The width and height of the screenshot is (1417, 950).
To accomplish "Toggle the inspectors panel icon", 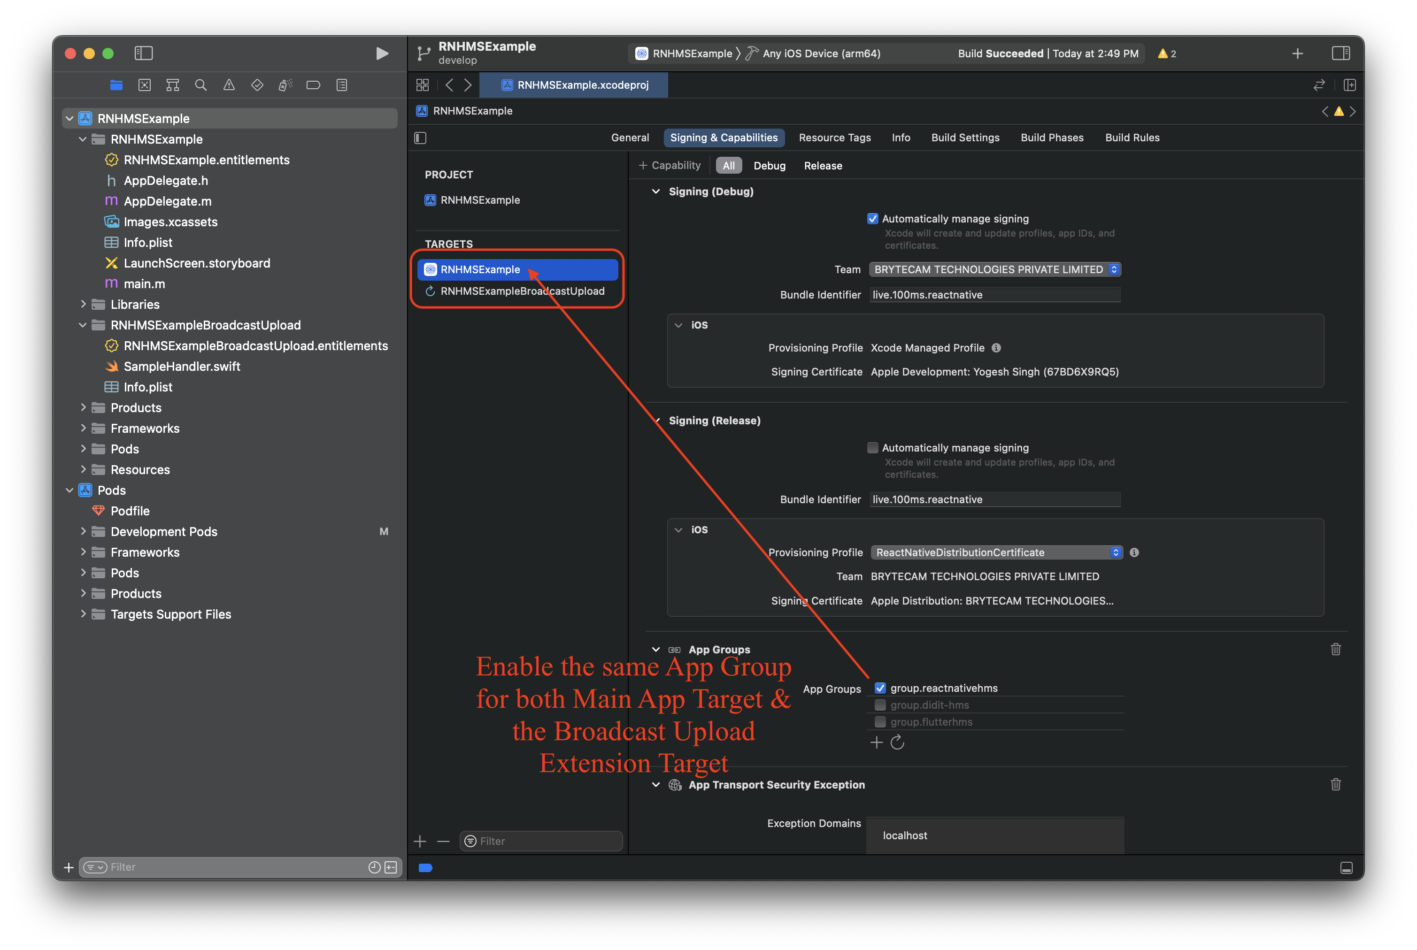I will 1340,54.
